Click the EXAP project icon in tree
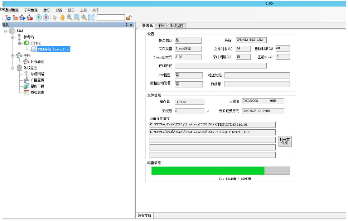Image resolution: width=348 pixels, height=221 pixels. pos(13,31)
